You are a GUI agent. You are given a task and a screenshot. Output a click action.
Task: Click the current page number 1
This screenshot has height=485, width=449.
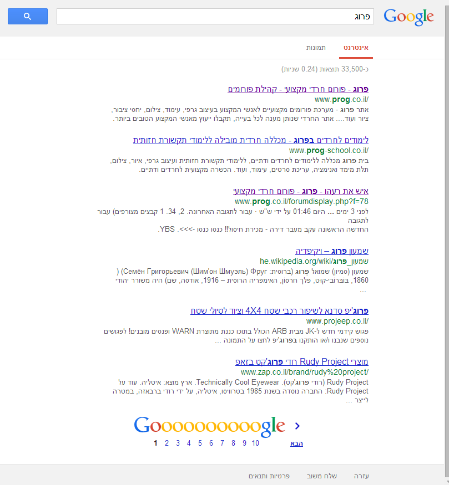tap(155, 443)
